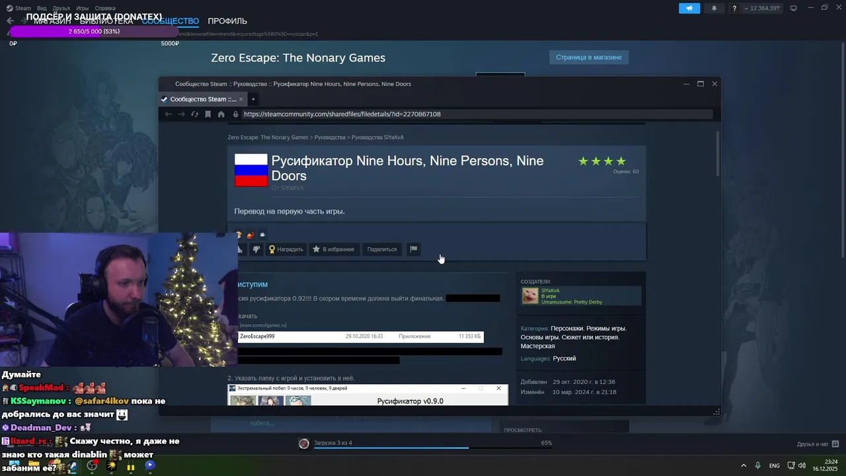Click the Сюжет или история category link
The width and height of the screenshot is (846, 476).
pyautogui.click(x=590, y=337)
